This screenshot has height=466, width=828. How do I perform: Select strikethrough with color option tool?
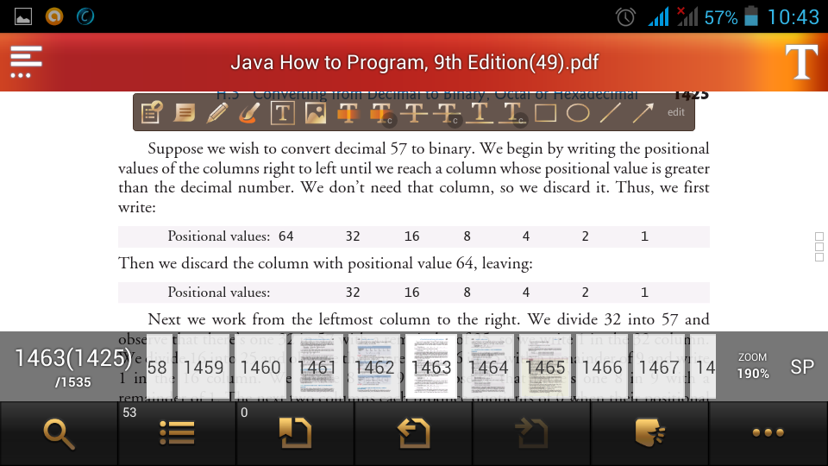[x=447, y=113]
